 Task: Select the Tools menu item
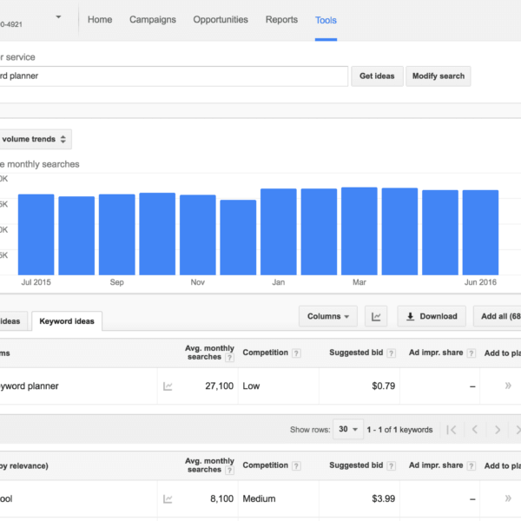pos(326,20)
